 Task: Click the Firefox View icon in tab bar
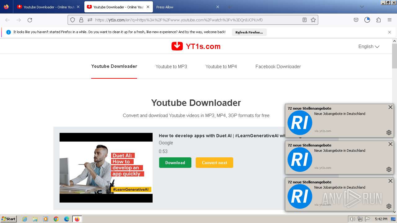point(6,7)
